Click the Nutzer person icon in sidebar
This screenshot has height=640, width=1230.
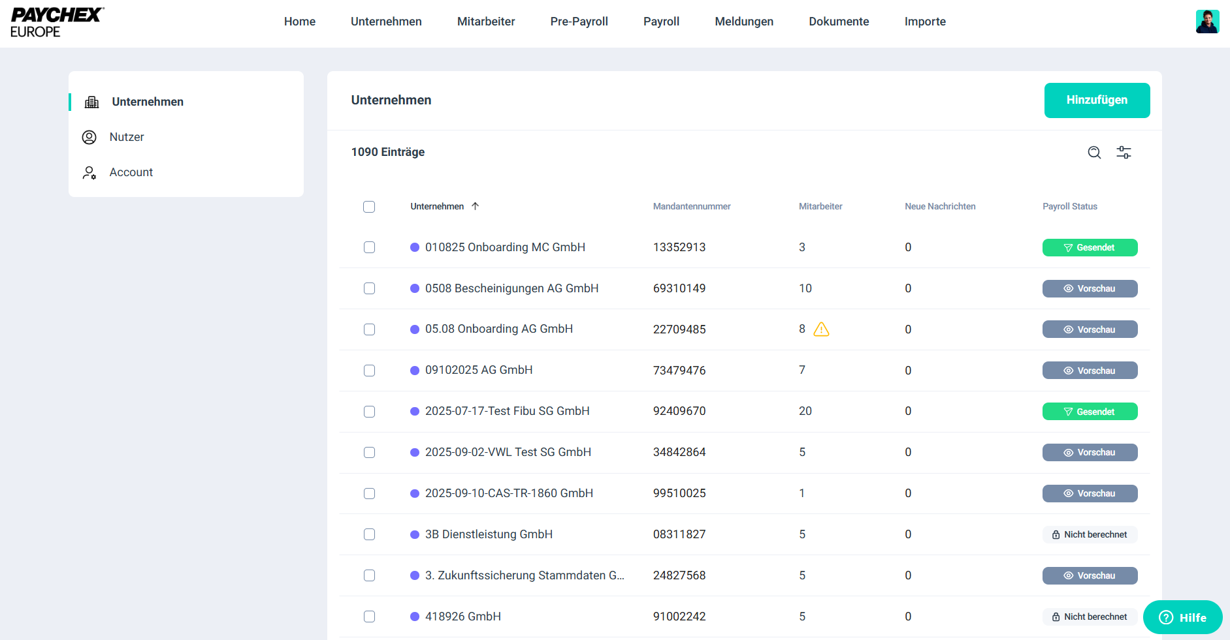click(89, 137)
